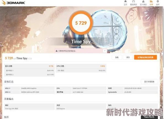Click the CPU 分数 header label

[x=60, y=66]
